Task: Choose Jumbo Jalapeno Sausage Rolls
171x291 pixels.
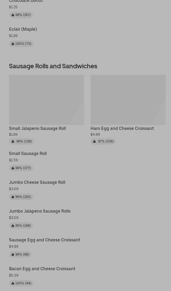Action: pyautogui.click(x=40, y=211)
